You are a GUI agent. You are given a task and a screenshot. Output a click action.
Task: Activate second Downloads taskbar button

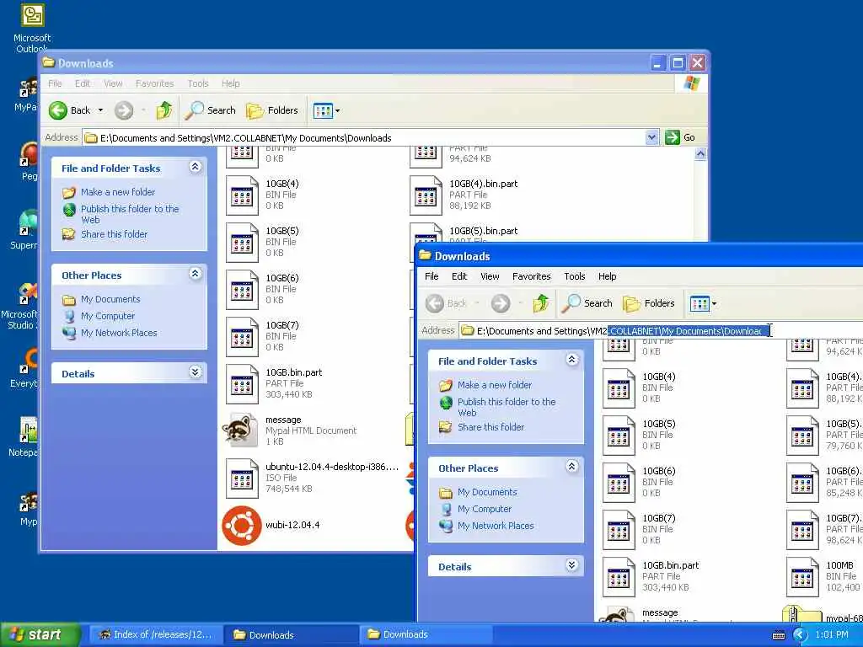click(426, 635)
